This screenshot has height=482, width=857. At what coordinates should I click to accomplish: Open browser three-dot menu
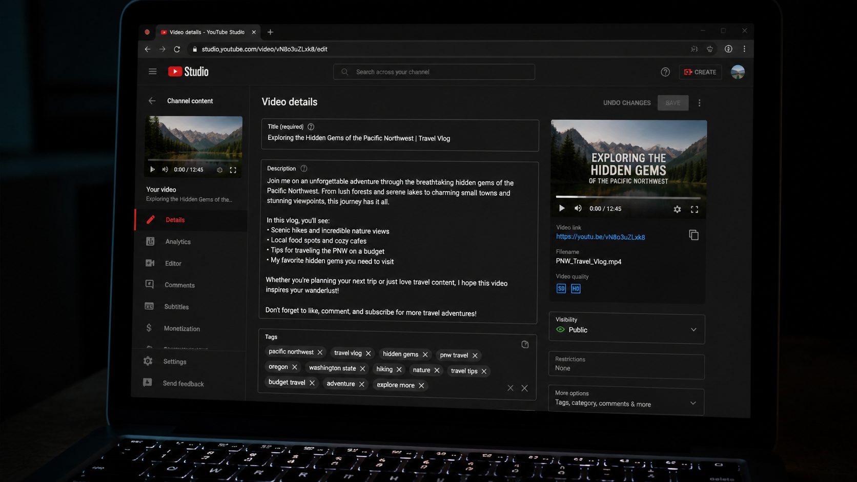pyautogui.click(x=744, y=49)
